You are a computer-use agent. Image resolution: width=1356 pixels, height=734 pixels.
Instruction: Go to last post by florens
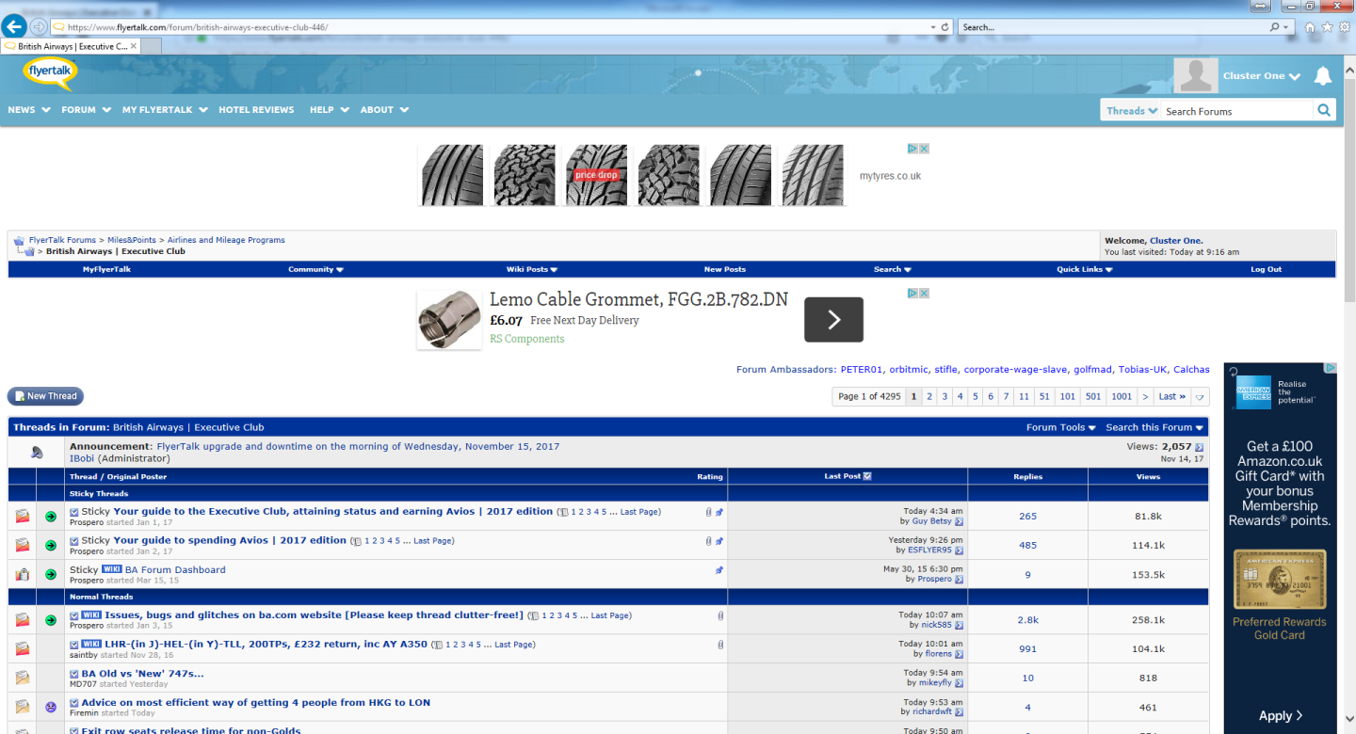pyautogui.click(x=960, y=654)
